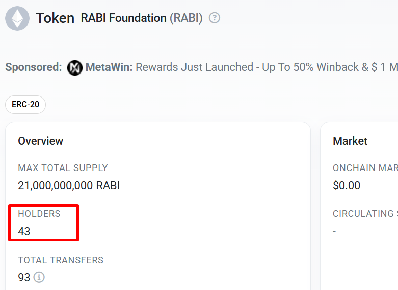Click the MetaWin logo icon

click(x=75, y=67)
